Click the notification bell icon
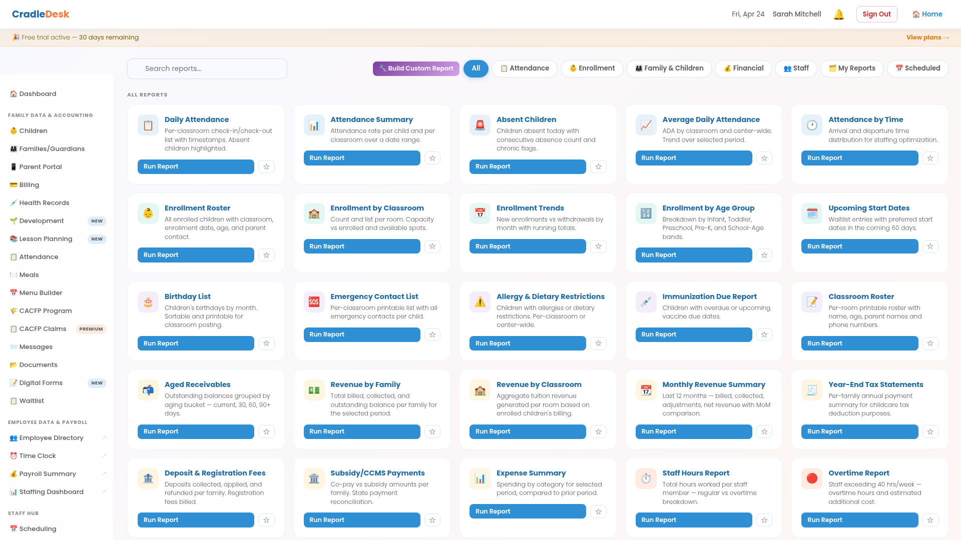961x540 pixels. (838, 14)
